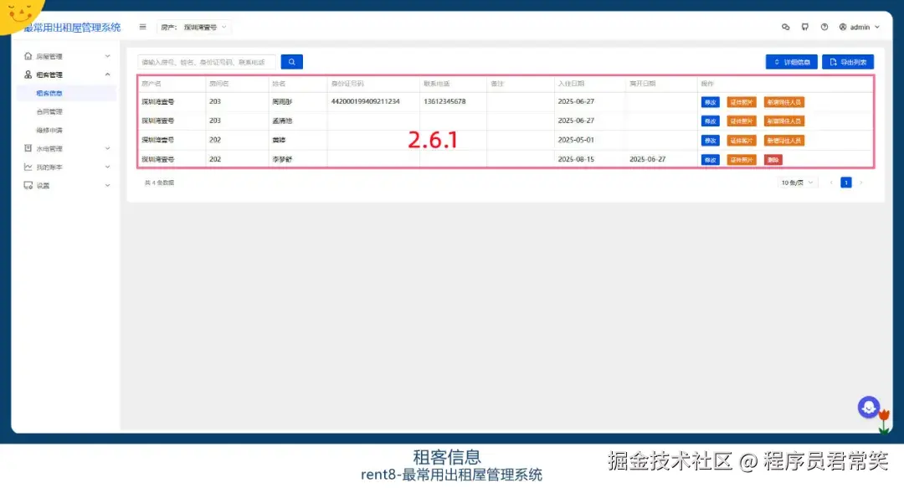This screenshot has width=904, height=488.
Task: Click the person icon beside 租客管理
Action: [x=28, y=74]
